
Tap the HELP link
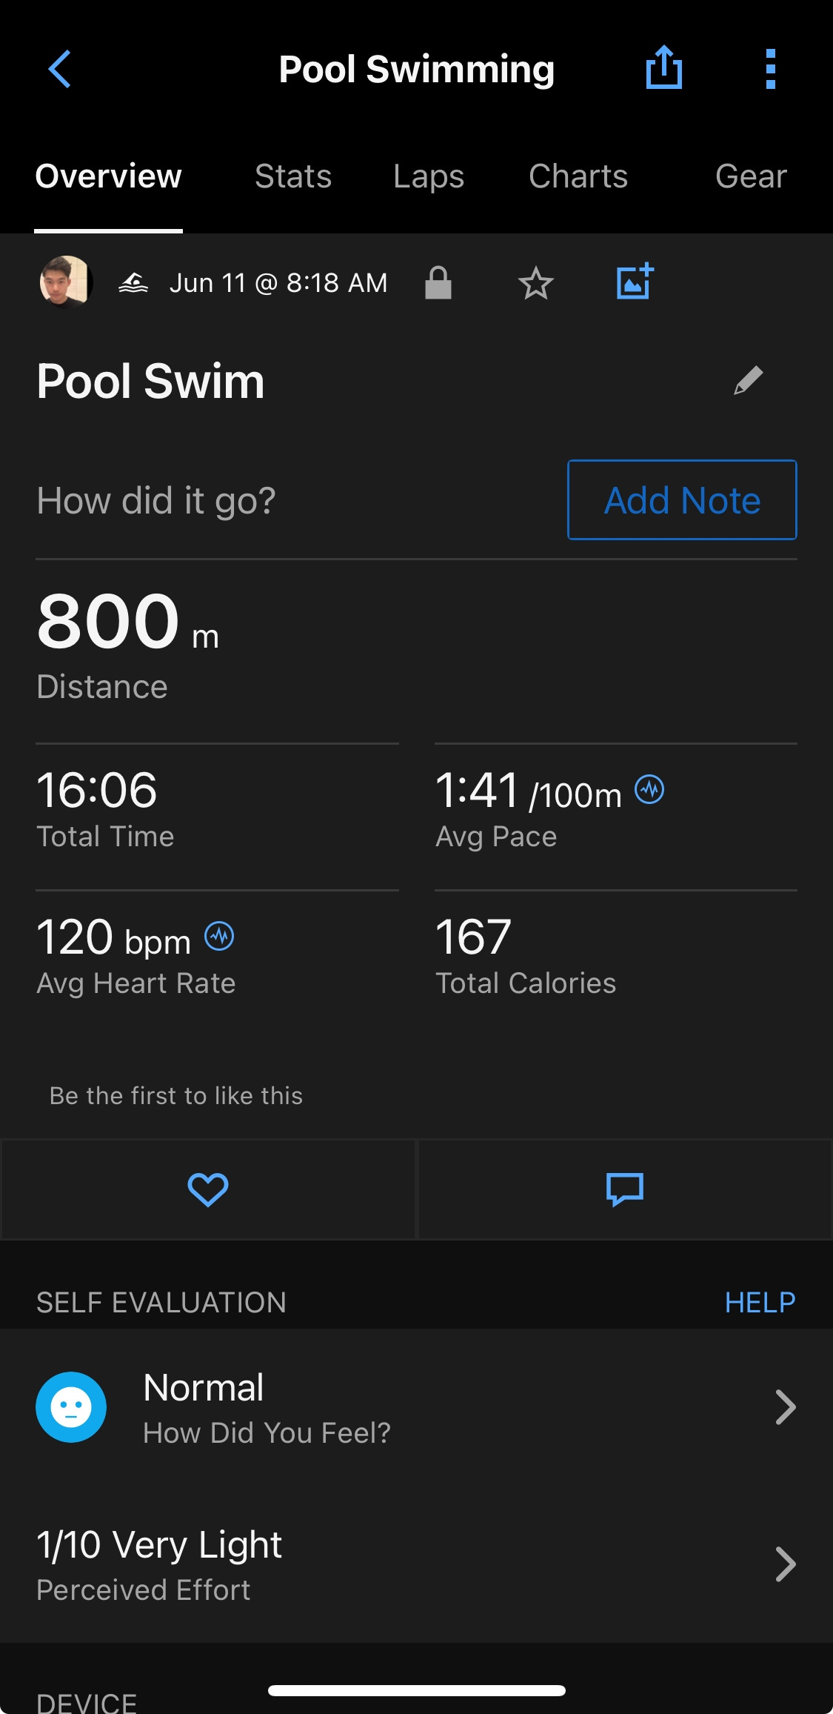[x=760, y=1302]
